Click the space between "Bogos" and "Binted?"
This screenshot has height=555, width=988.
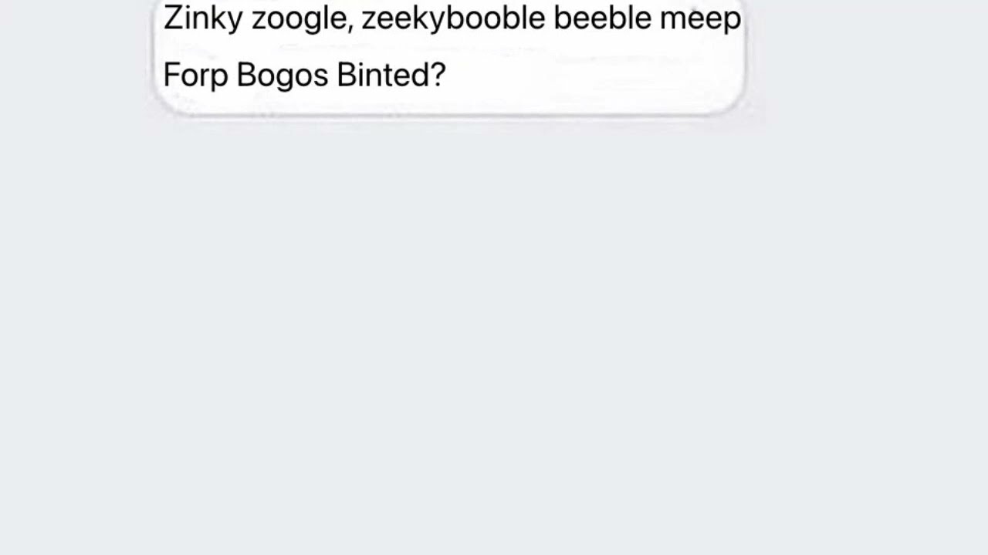pos(332,76)
